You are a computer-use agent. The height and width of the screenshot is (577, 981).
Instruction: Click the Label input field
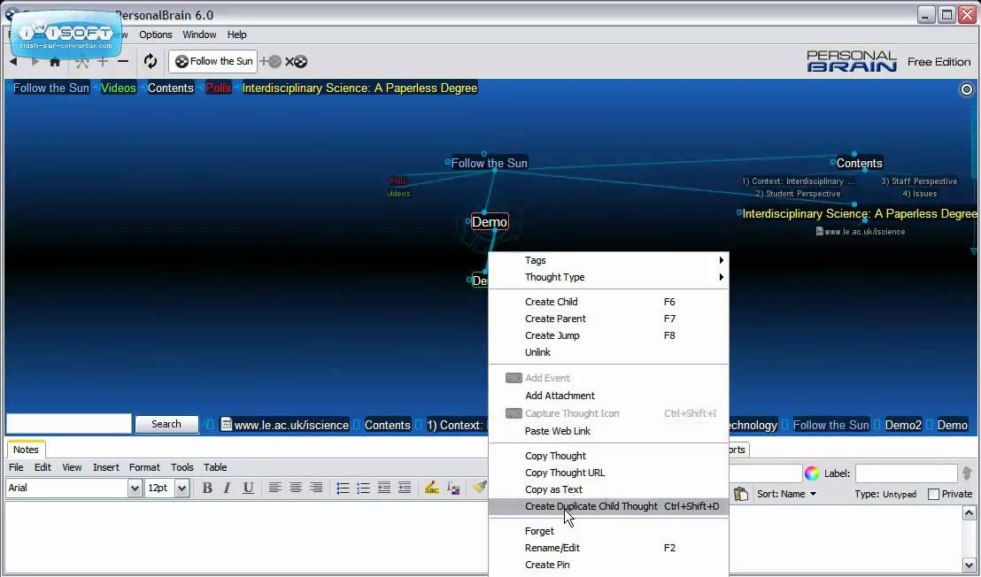(906, 473)
